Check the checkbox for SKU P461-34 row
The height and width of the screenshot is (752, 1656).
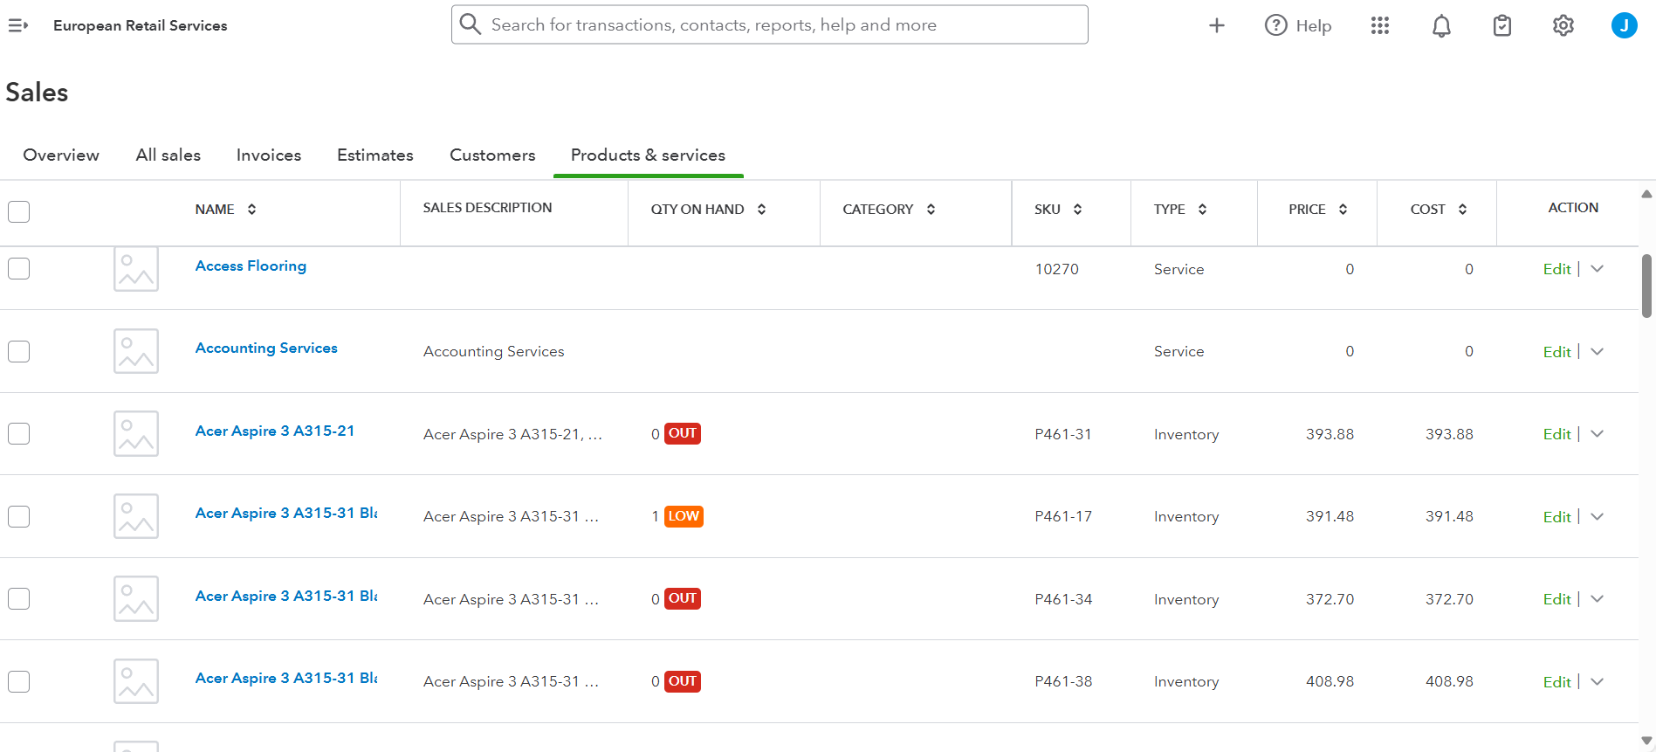click(18, 599)
